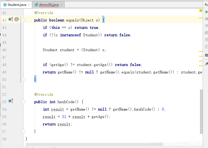Collapse the hashCode method at line 53
The height and width of the screenshot is (148, 208).
(x=23, y=102)
